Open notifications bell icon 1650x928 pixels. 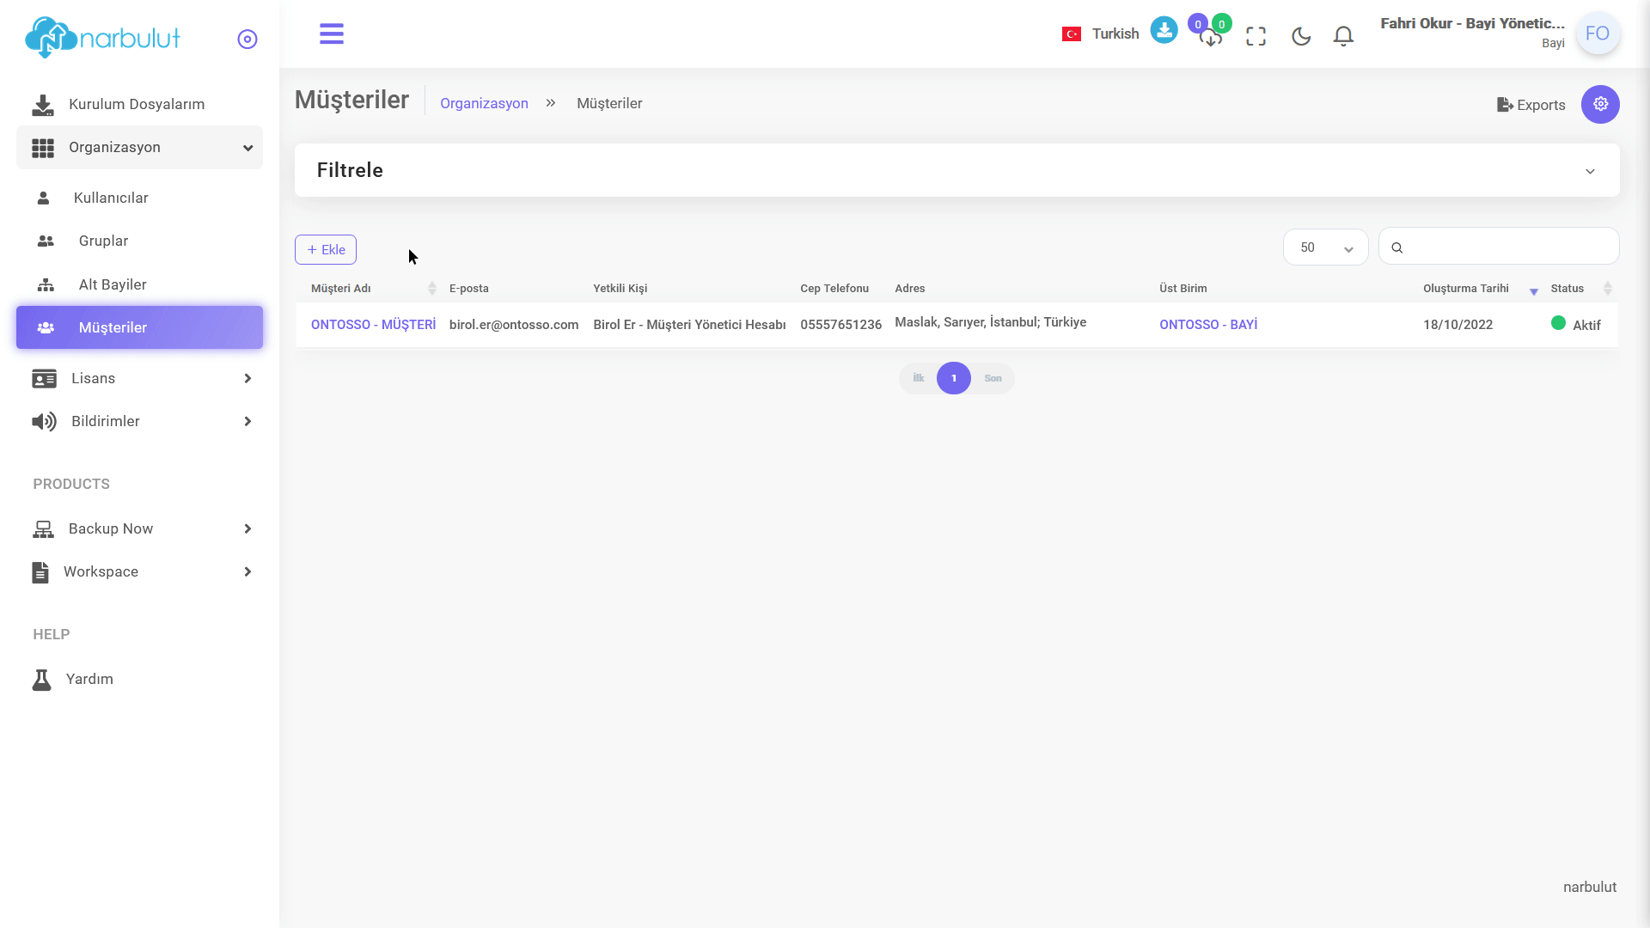[x=1344, y=36]
